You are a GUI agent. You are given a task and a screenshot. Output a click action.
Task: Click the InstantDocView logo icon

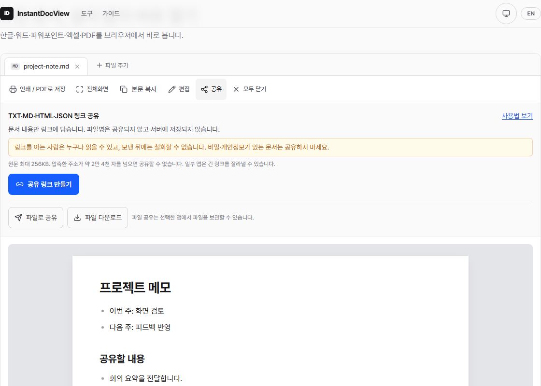point(7,14)
